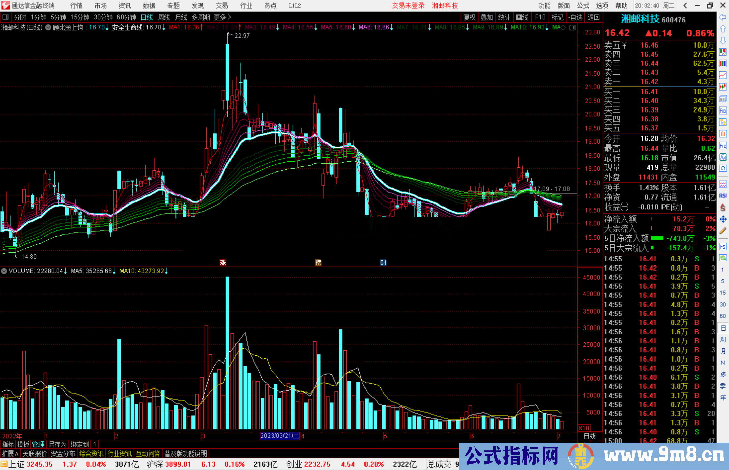Click the 画线 button
This screenshot has width=729, height=470.
[522, 17]
